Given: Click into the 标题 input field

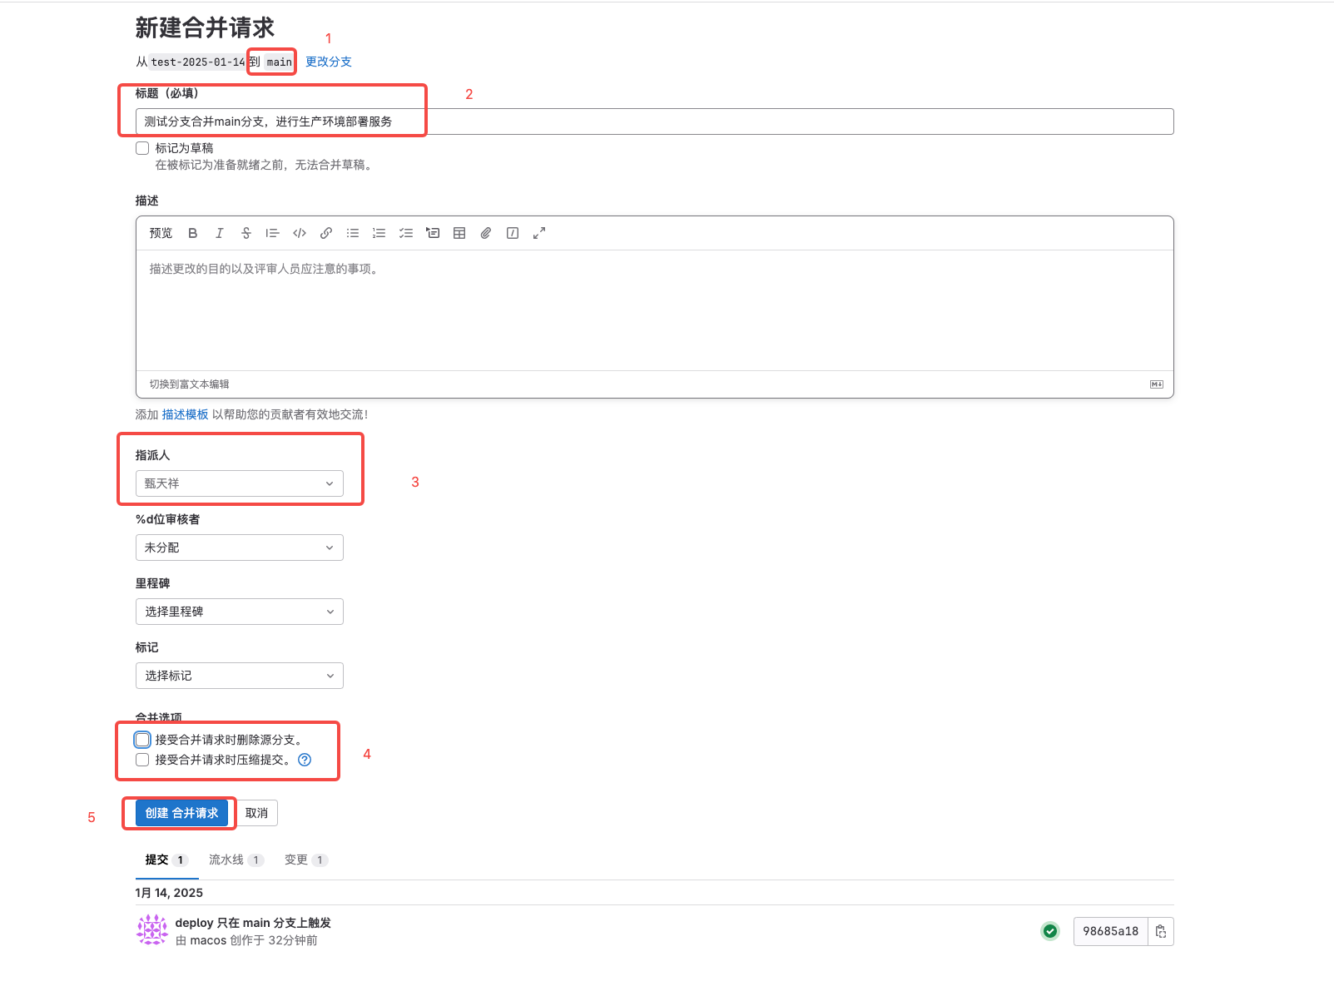Looking at the screenshot, I should click(654, 121).
